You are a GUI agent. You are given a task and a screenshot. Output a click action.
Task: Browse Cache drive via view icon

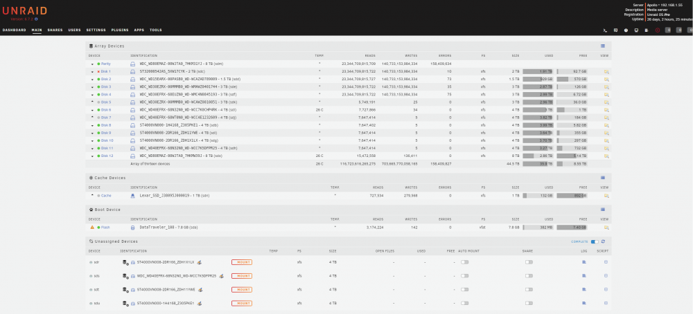tap(606, 195)
